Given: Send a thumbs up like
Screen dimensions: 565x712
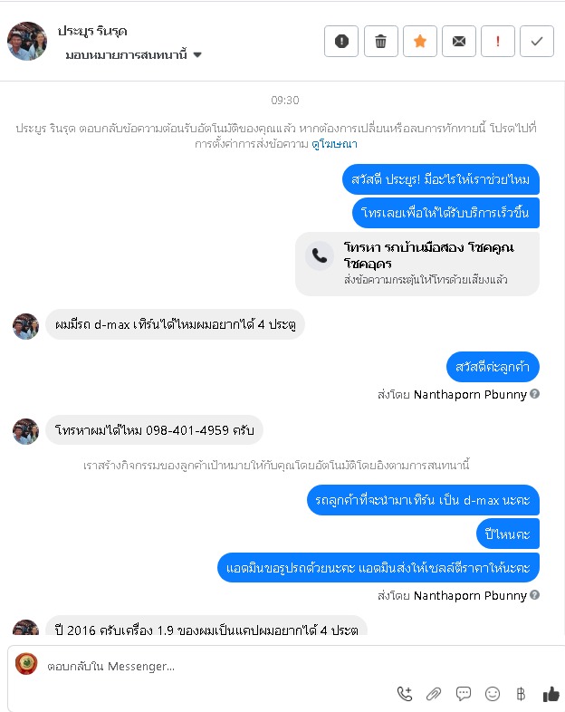Looking at the screenshot, I should pos(551,693).
